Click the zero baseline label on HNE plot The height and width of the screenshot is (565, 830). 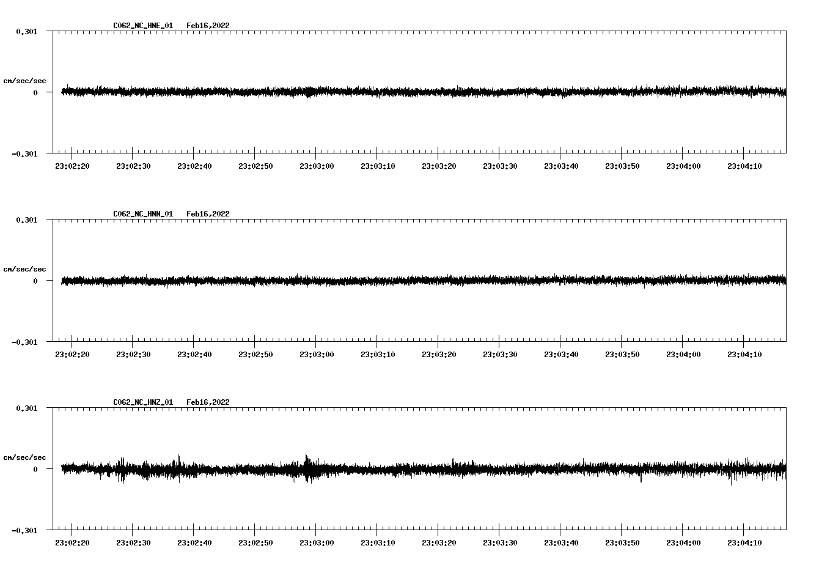point(35,92)
